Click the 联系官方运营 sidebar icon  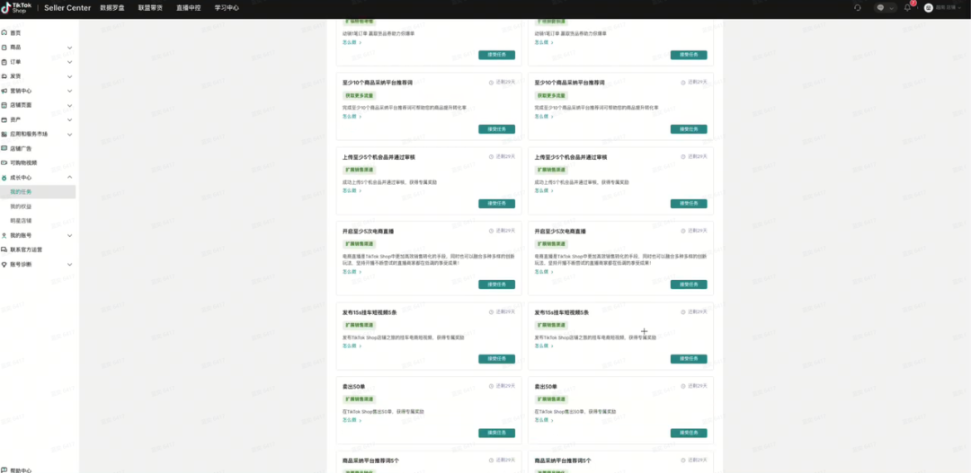[4, 250]
